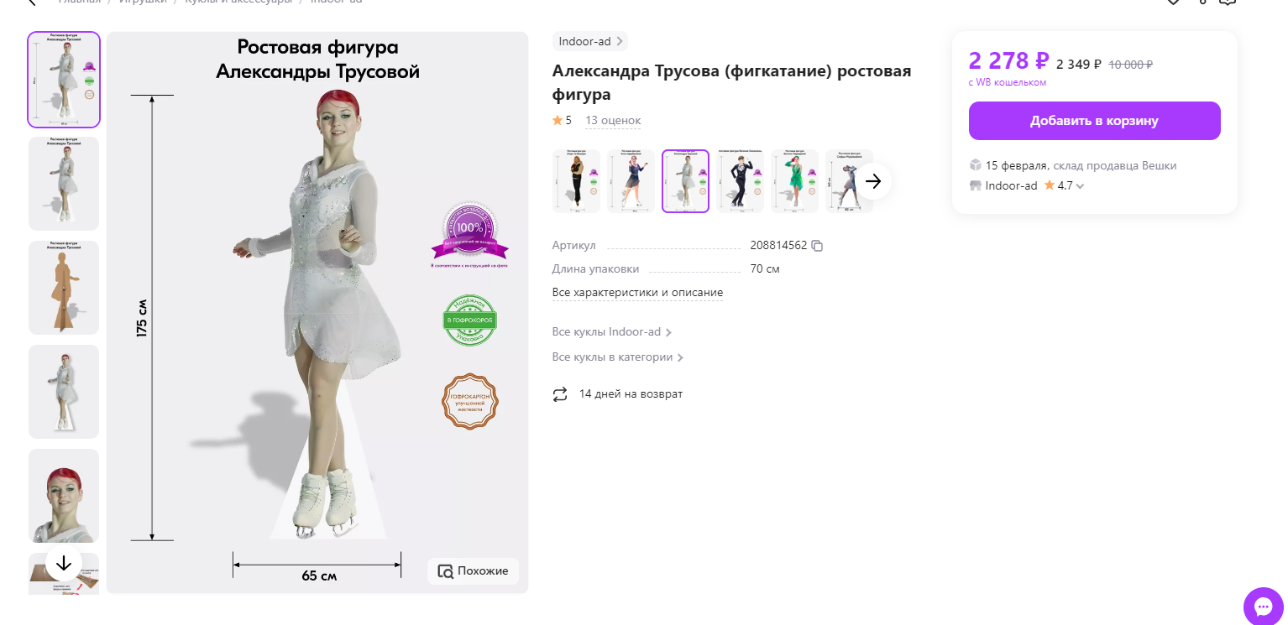Image resolution: width=1288 pixels, height=625 pixels.
Task: Open all characteristics and description
Action: tap(637, 293)
